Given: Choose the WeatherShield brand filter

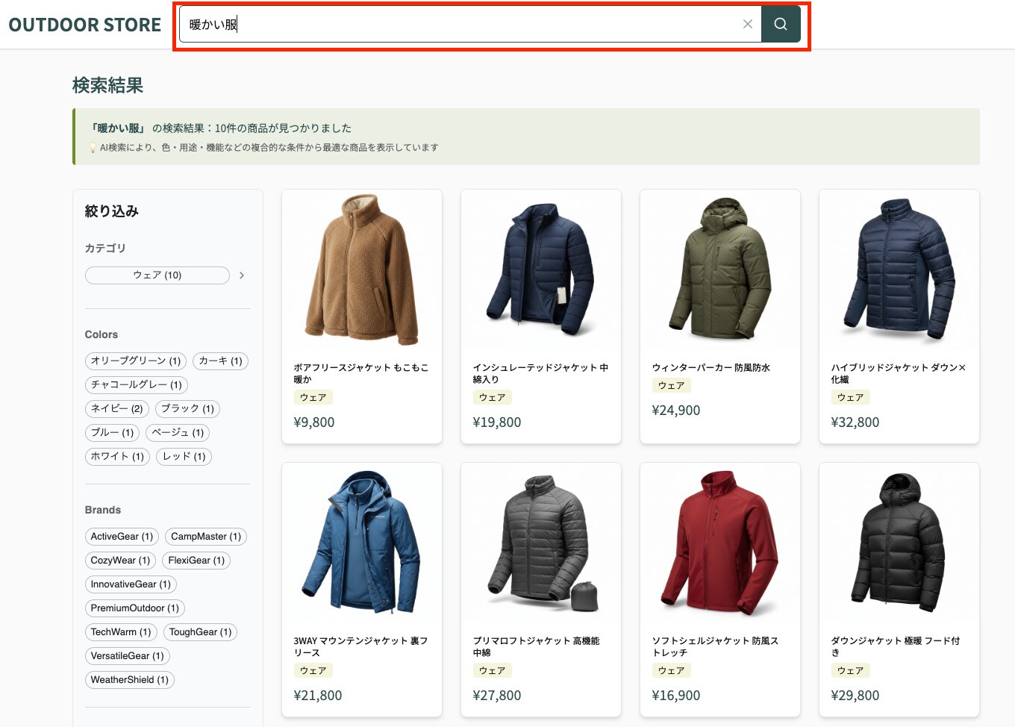Looking at the screenshot, I should point(129,680).
